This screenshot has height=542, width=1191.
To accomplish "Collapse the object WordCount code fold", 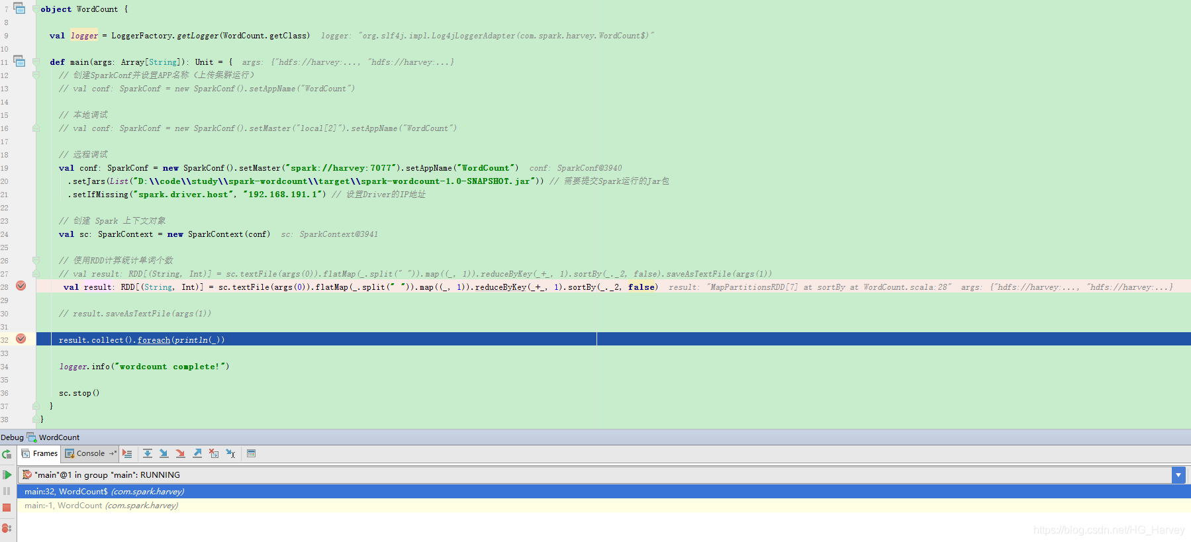I will pos(36,9).
